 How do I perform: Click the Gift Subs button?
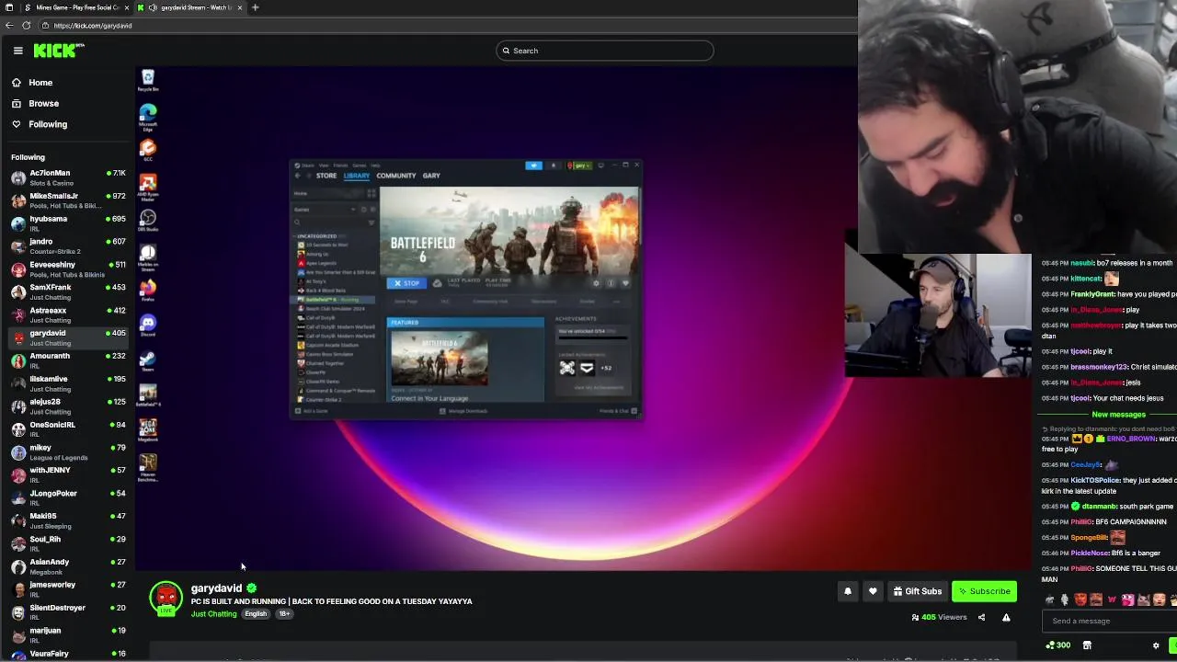click(x=918, y=591)
